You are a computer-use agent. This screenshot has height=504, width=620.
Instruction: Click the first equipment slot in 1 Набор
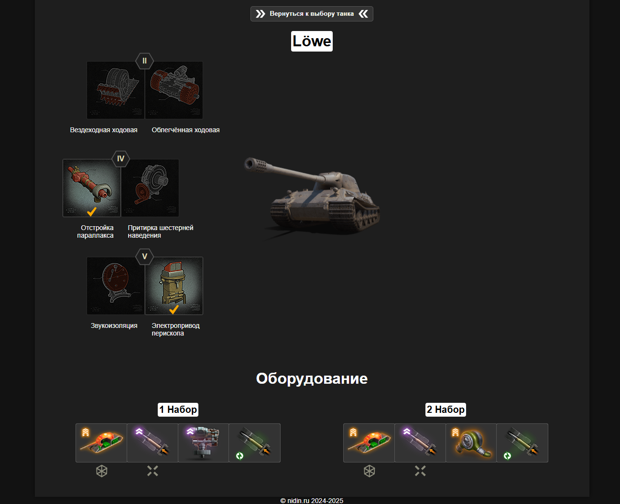101,443
